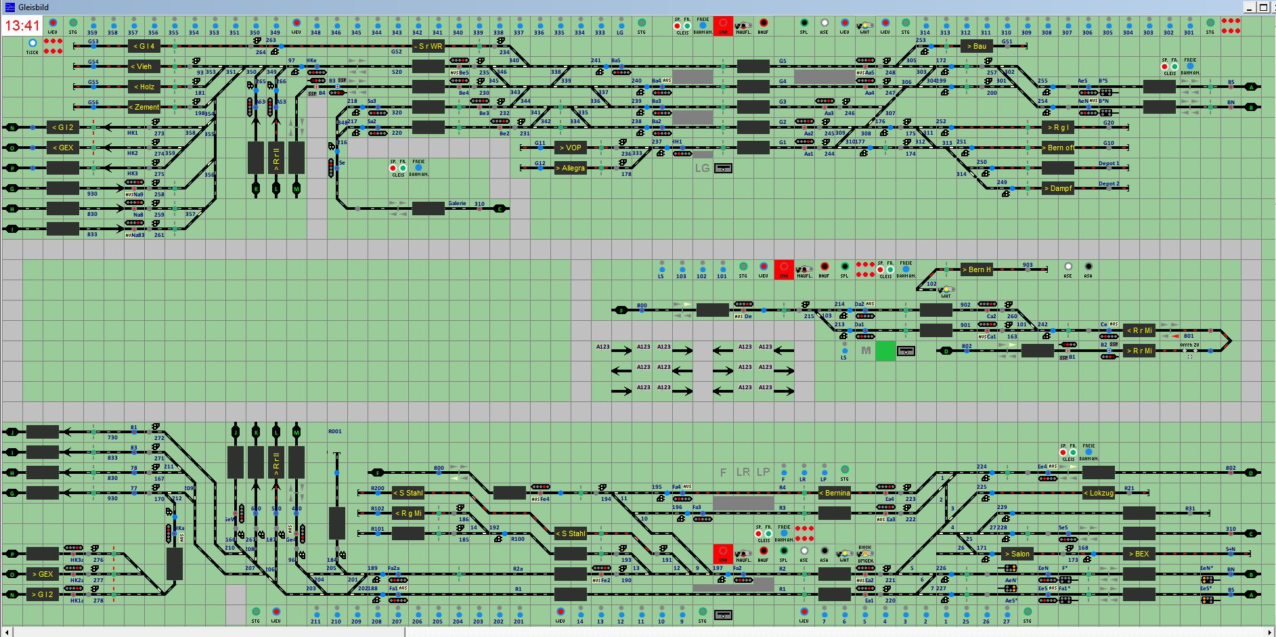Select the '> R g I' track label
The height and width of the screenshot is (637, 1276).
(1058, 127)
